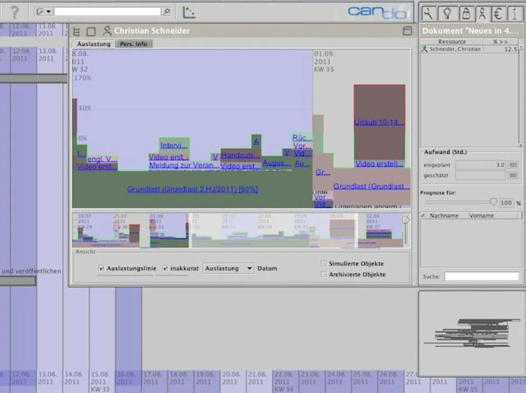Select the Auslastung tab

[94, 44]
